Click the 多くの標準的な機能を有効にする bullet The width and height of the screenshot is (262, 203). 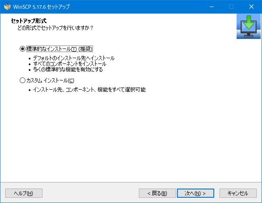tap(68, 70)
